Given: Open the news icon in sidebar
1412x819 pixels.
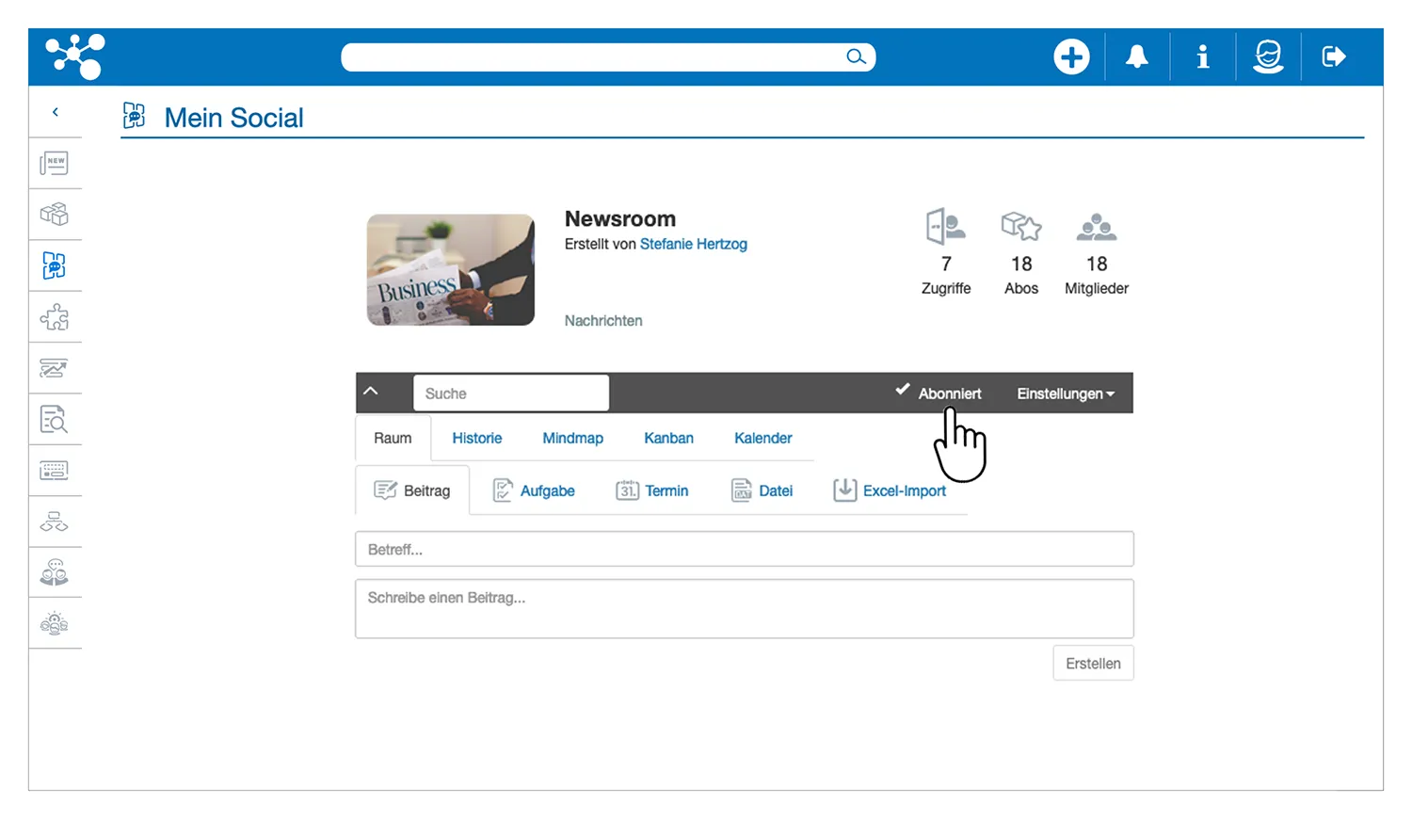Looking at the screenshot, I should (55, 163).
